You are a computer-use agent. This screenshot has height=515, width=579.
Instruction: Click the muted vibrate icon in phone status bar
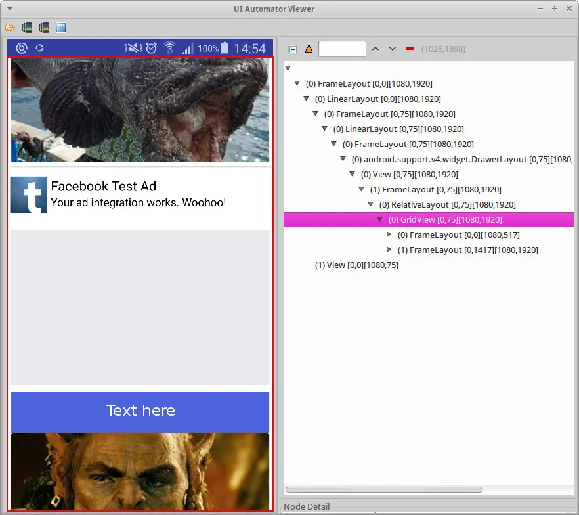click(133, 48)
